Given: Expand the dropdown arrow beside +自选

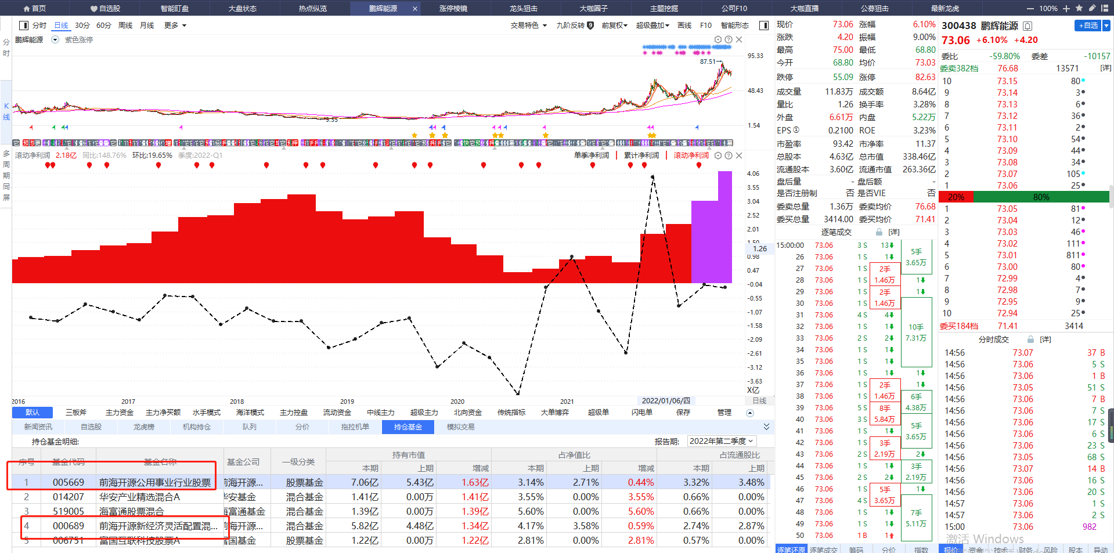Looking at the screenshot, I should pyautogui.click(x=1106, y=25).
